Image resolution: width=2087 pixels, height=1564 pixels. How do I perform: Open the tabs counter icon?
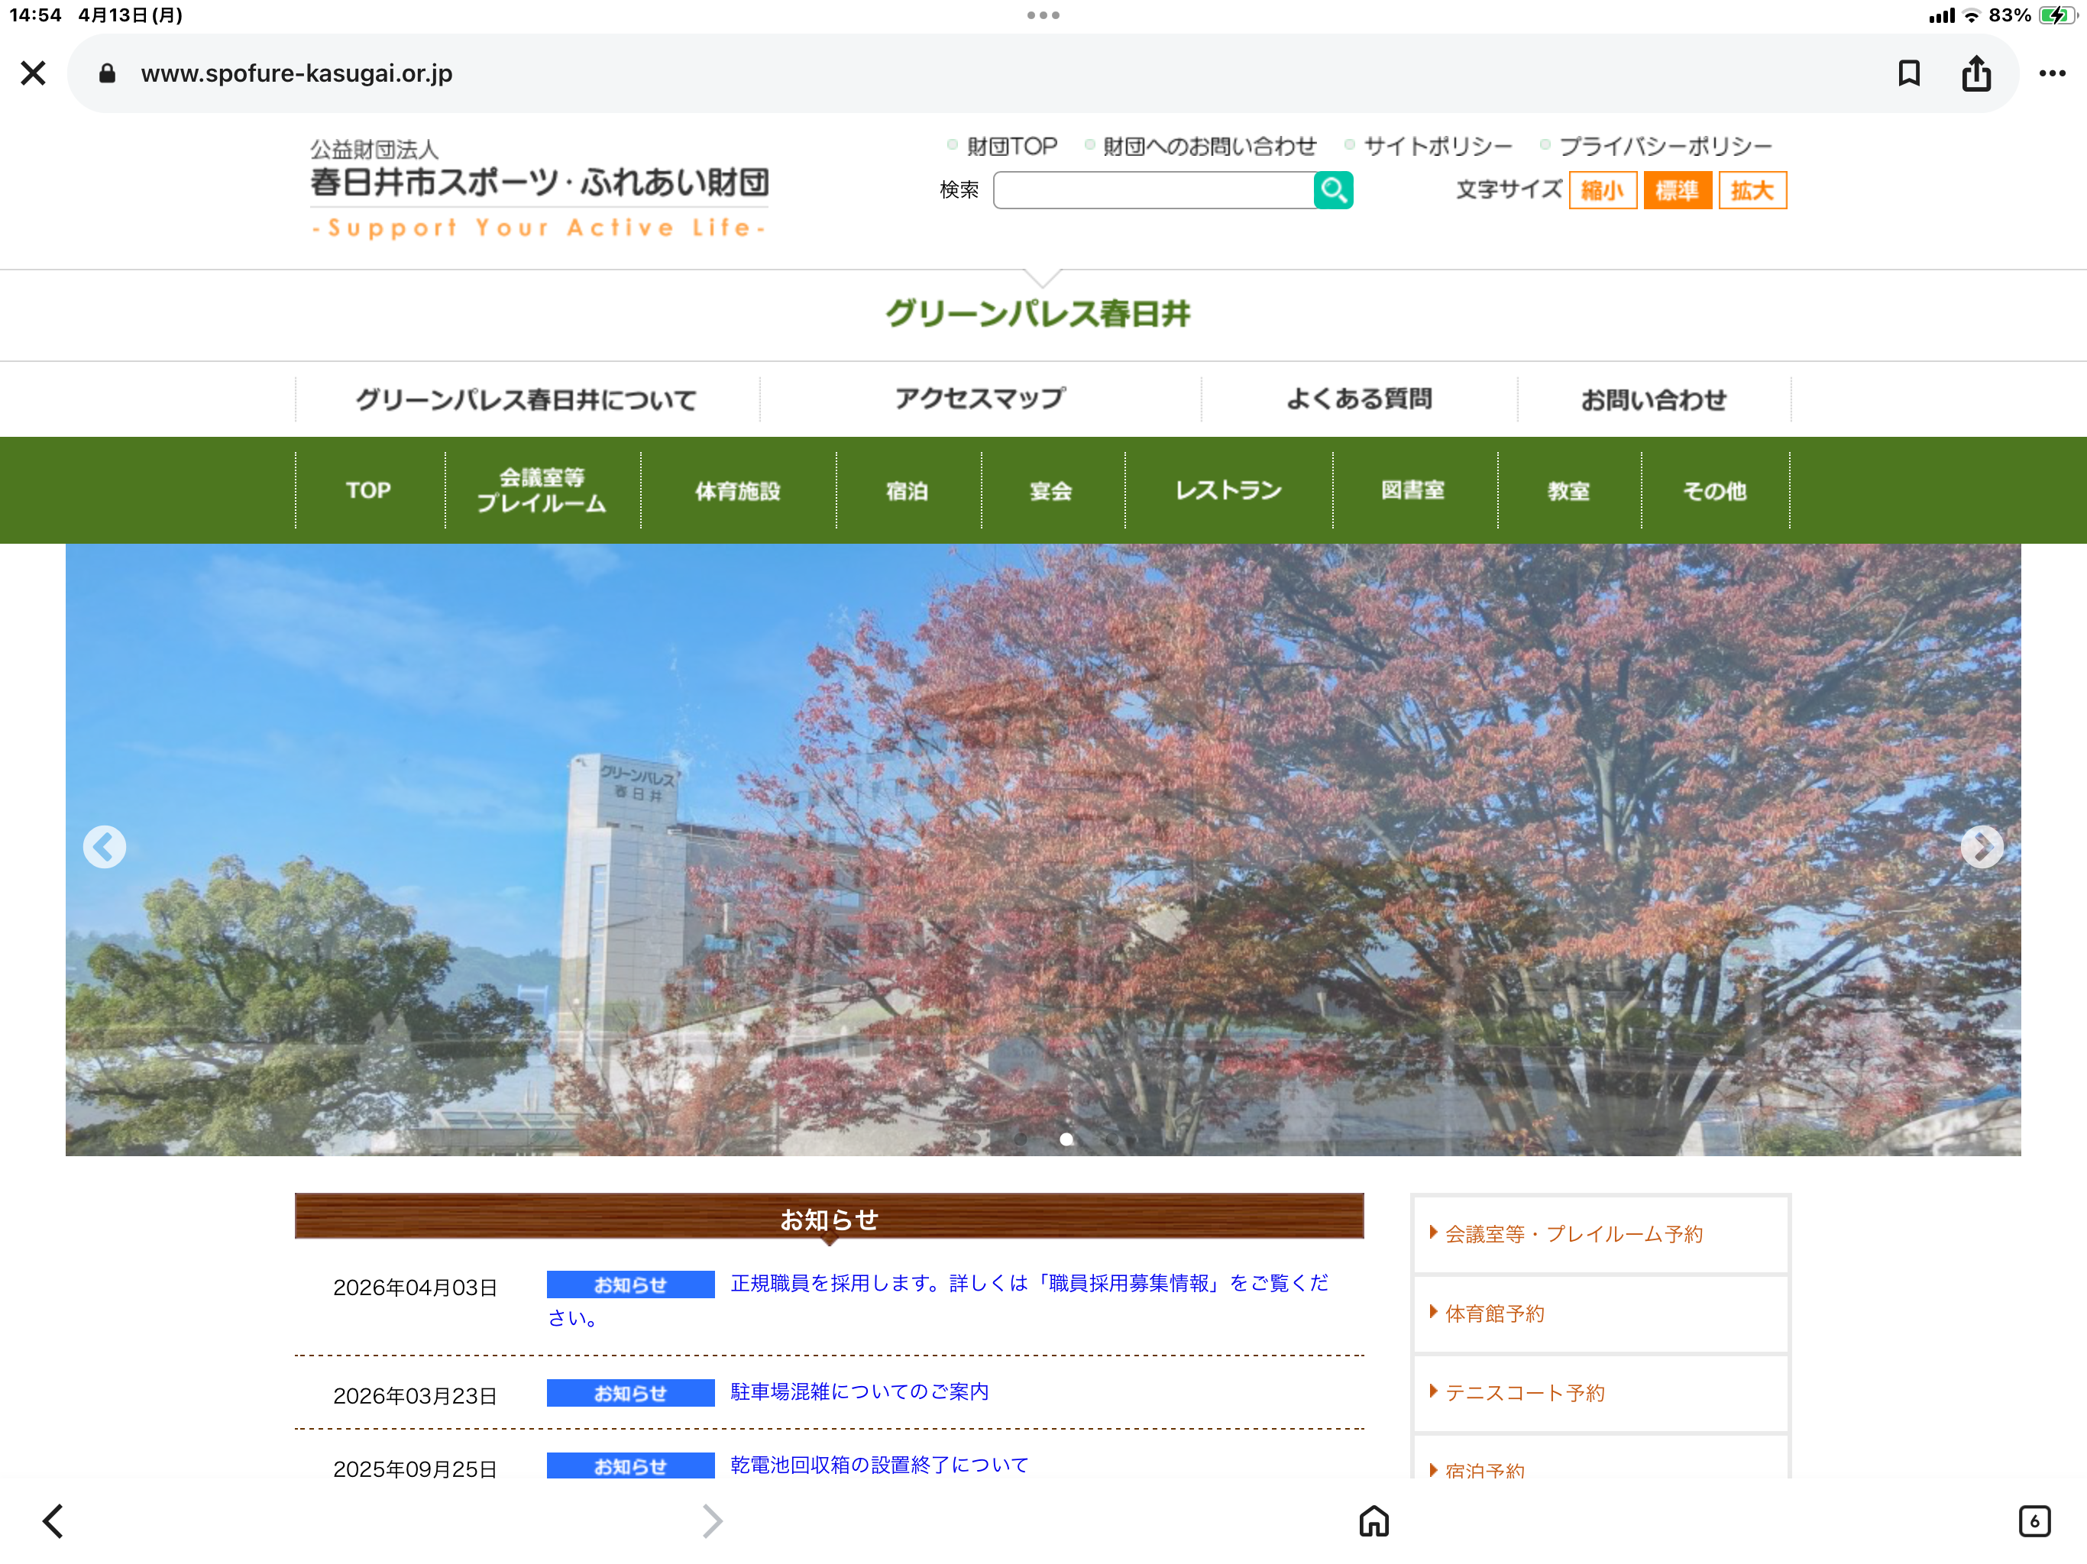coord(2034,1520)
